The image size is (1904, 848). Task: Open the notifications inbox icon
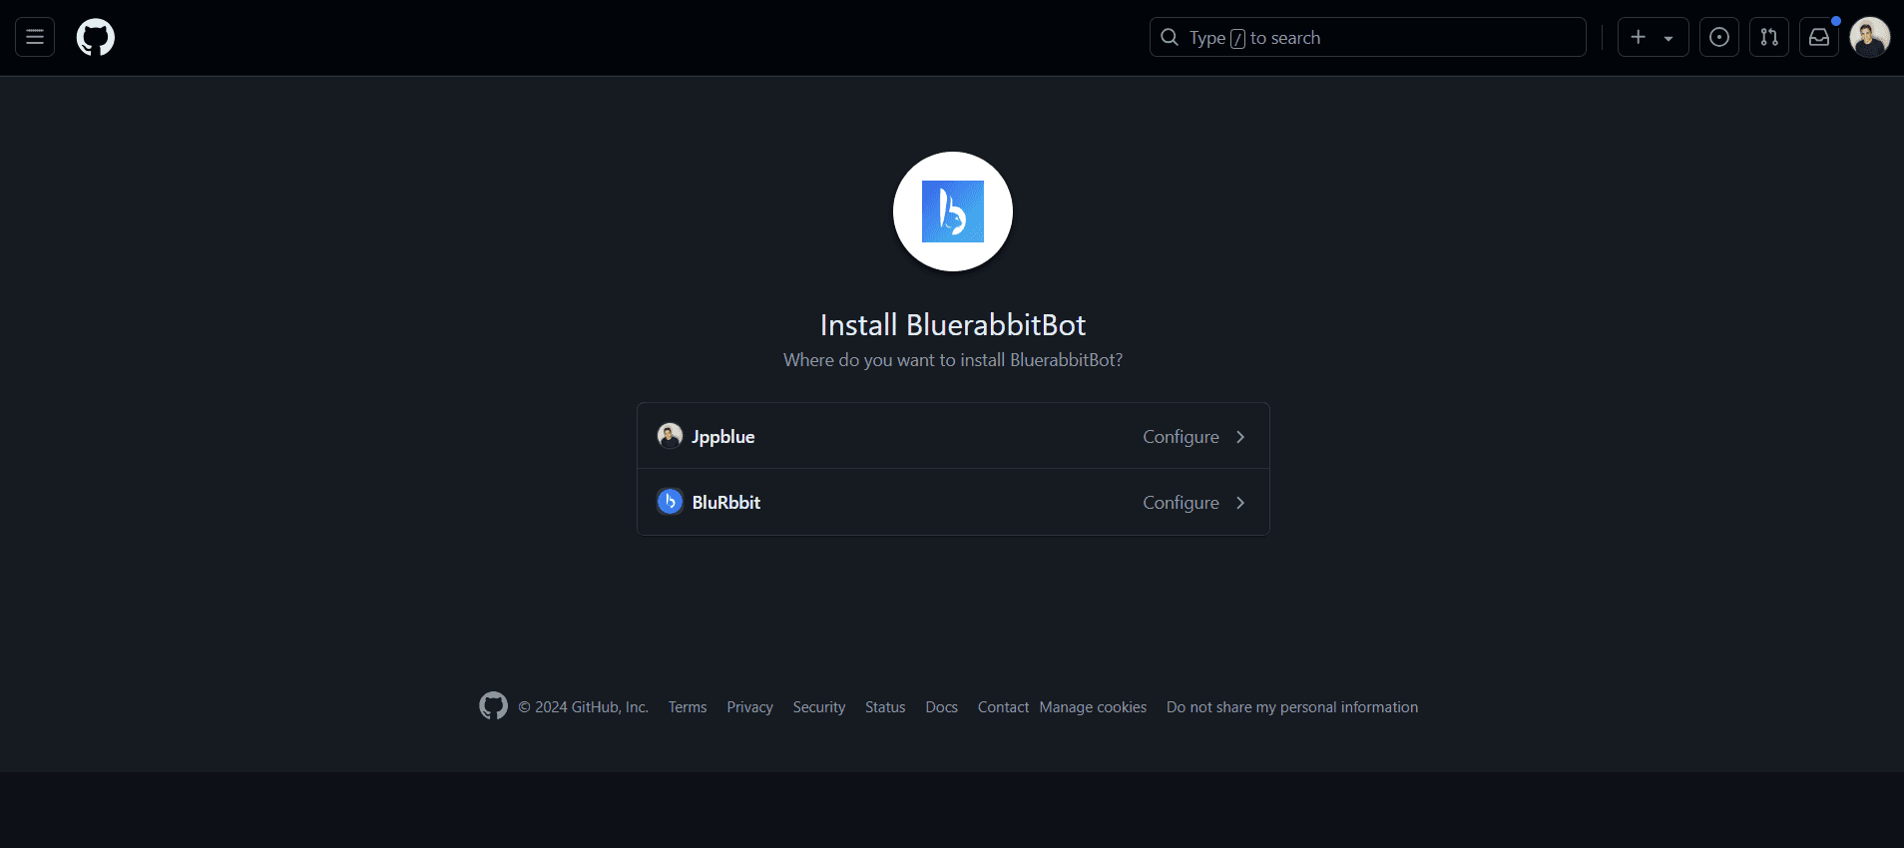1818,38
